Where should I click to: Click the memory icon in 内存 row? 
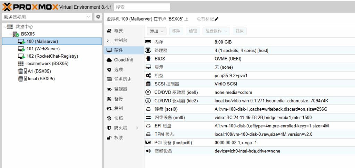point(148,42)
